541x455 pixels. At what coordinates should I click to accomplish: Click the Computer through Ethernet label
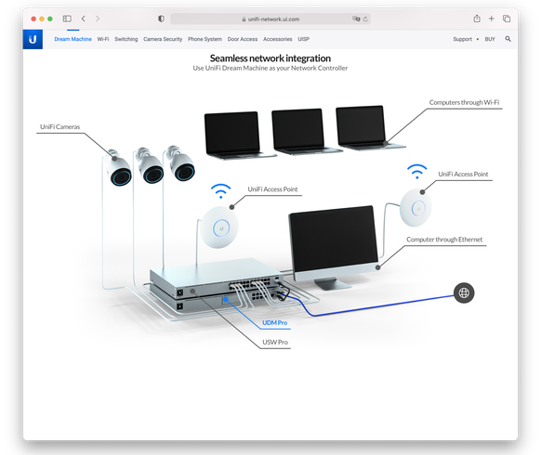[444, 240]
